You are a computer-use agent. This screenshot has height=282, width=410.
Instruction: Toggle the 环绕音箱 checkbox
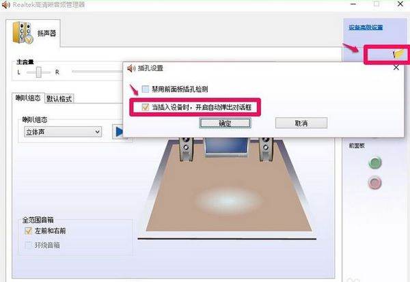[28, 245]
